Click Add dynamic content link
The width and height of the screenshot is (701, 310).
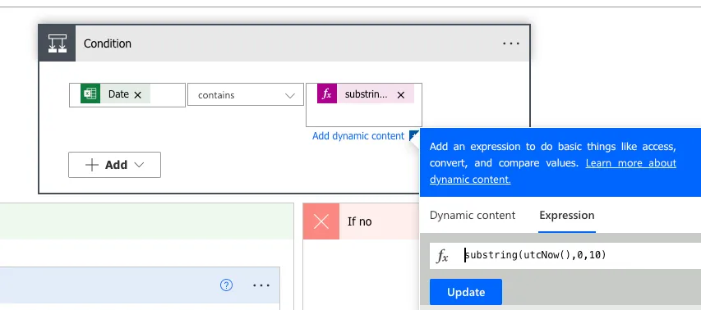tap(358, 136)
